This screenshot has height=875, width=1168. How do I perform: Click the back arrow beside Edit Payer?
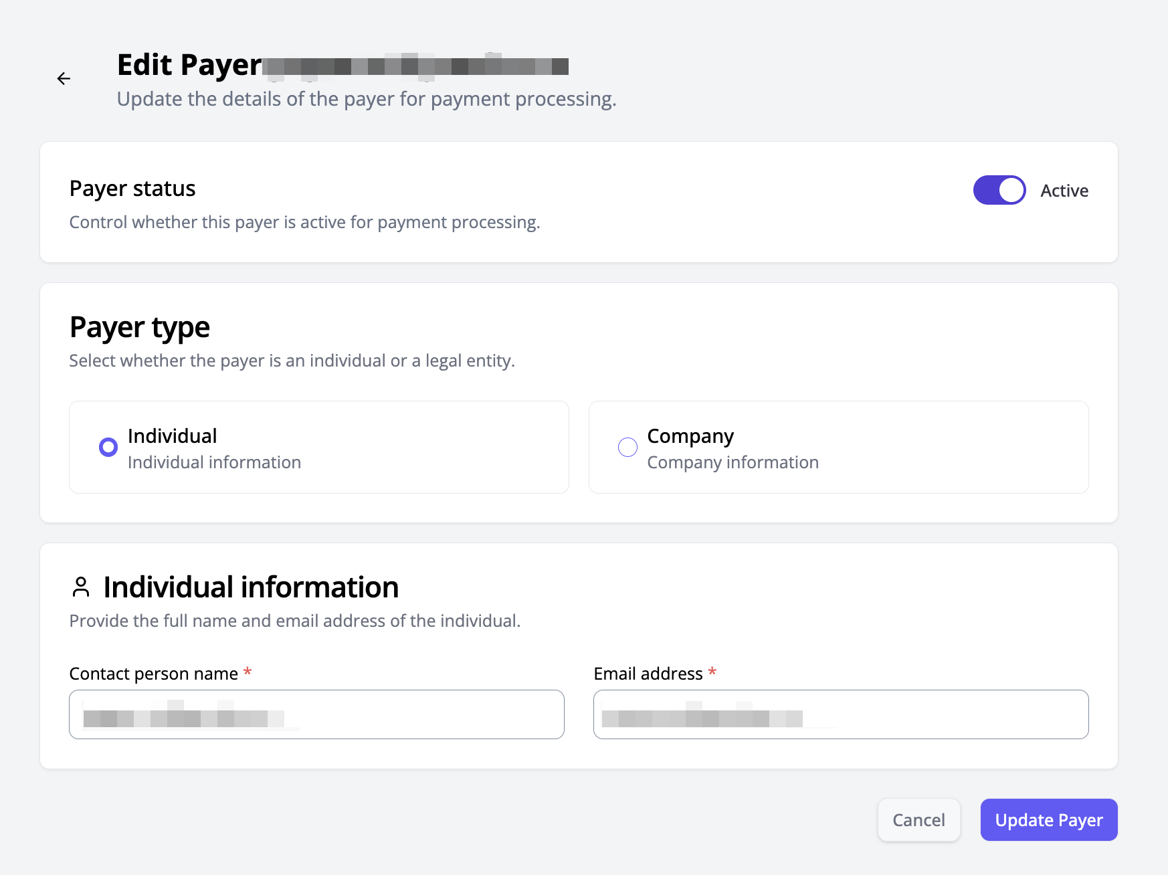point(64,79)
